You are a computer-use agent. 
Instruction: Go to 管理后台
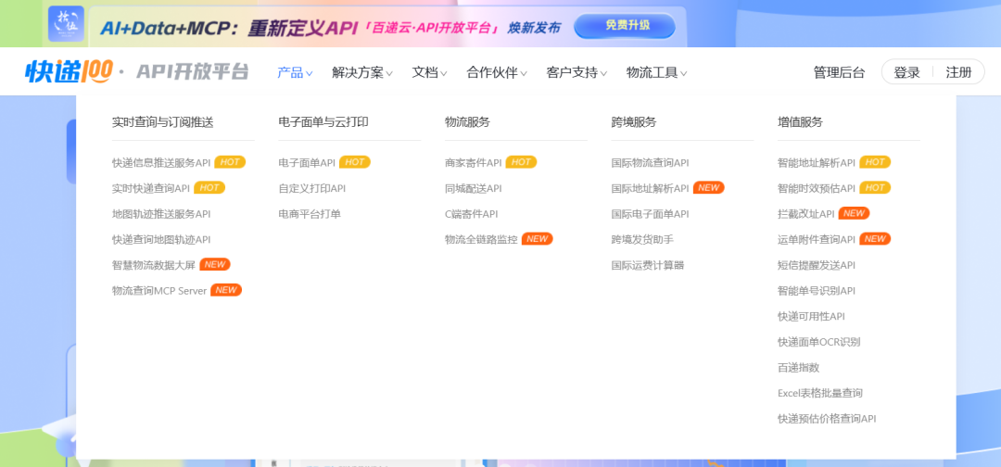coord(839,72)
